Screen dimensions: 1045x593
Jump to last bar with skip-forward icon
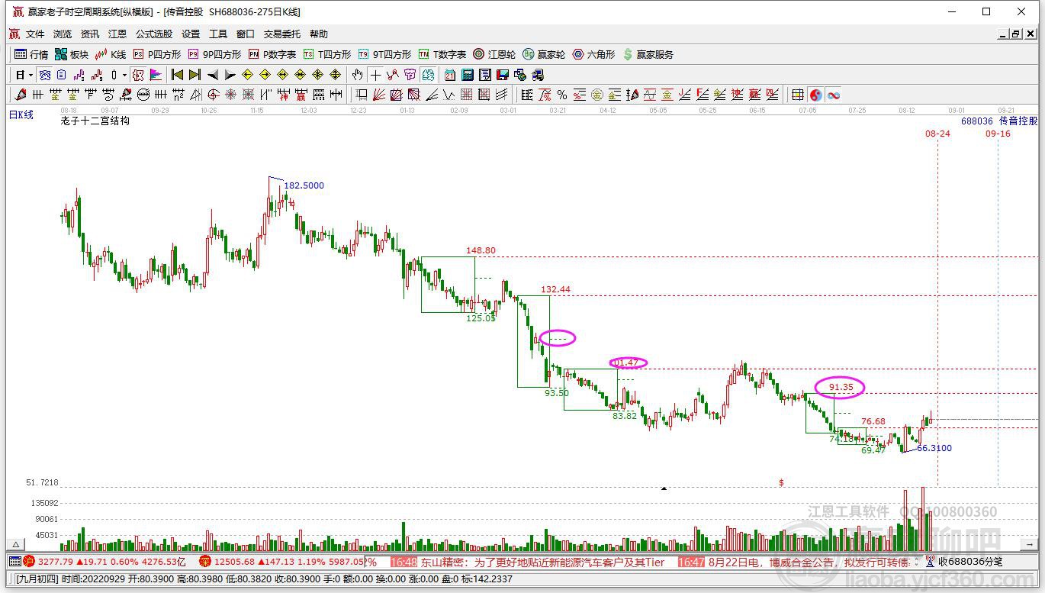click(x=195, y=75)
